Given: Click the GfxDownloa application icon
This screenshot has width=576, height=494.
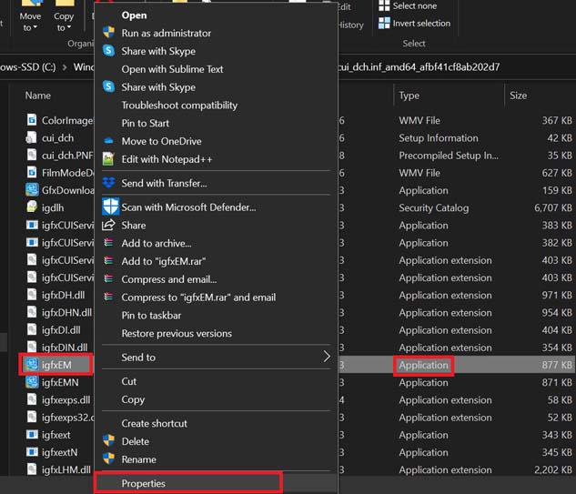Looking at the screenshot, I should click(32, 189).
